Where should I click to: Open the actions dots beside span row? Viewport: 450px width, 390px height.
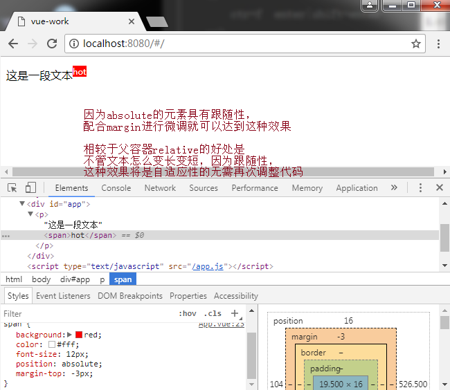point(6,236)
